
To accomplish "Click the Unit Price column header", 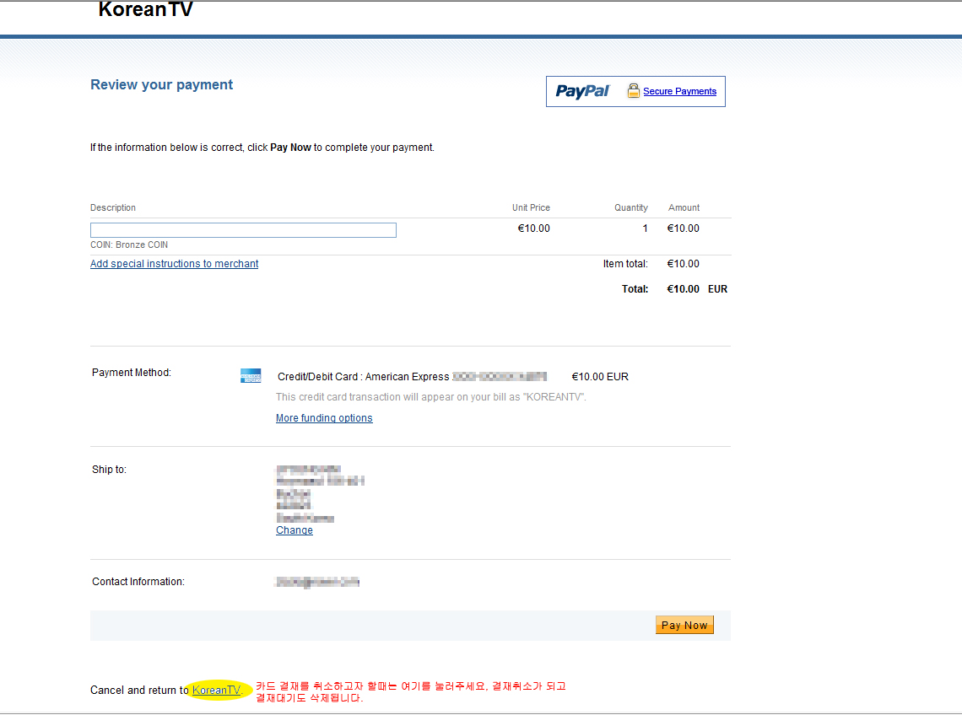I will [531, 207].
